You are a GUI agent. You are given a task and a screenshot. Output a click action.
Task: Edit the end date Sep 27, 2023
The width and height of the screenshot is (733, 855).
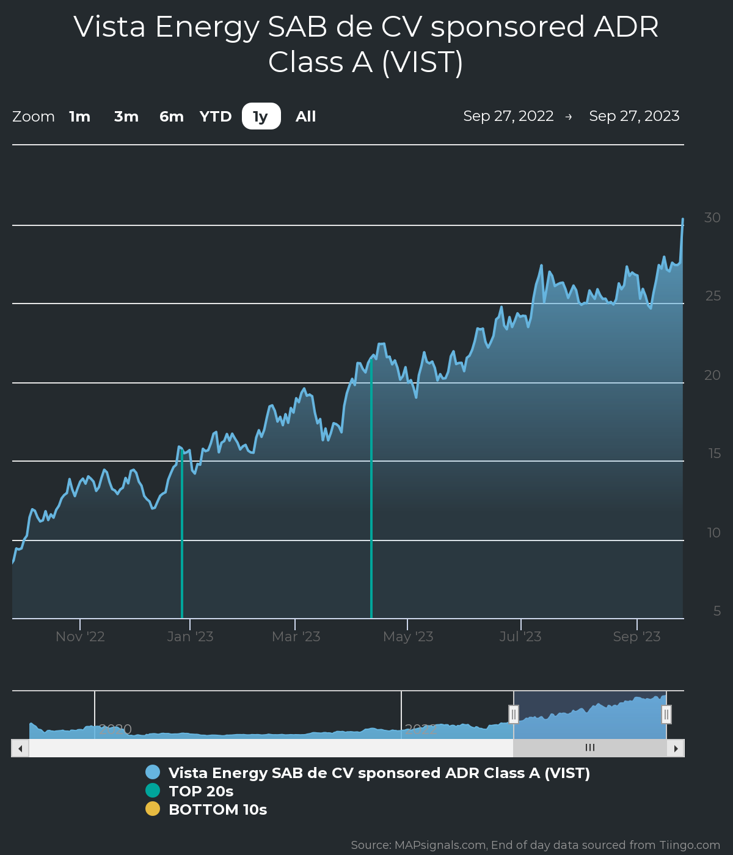pos(634,116)
